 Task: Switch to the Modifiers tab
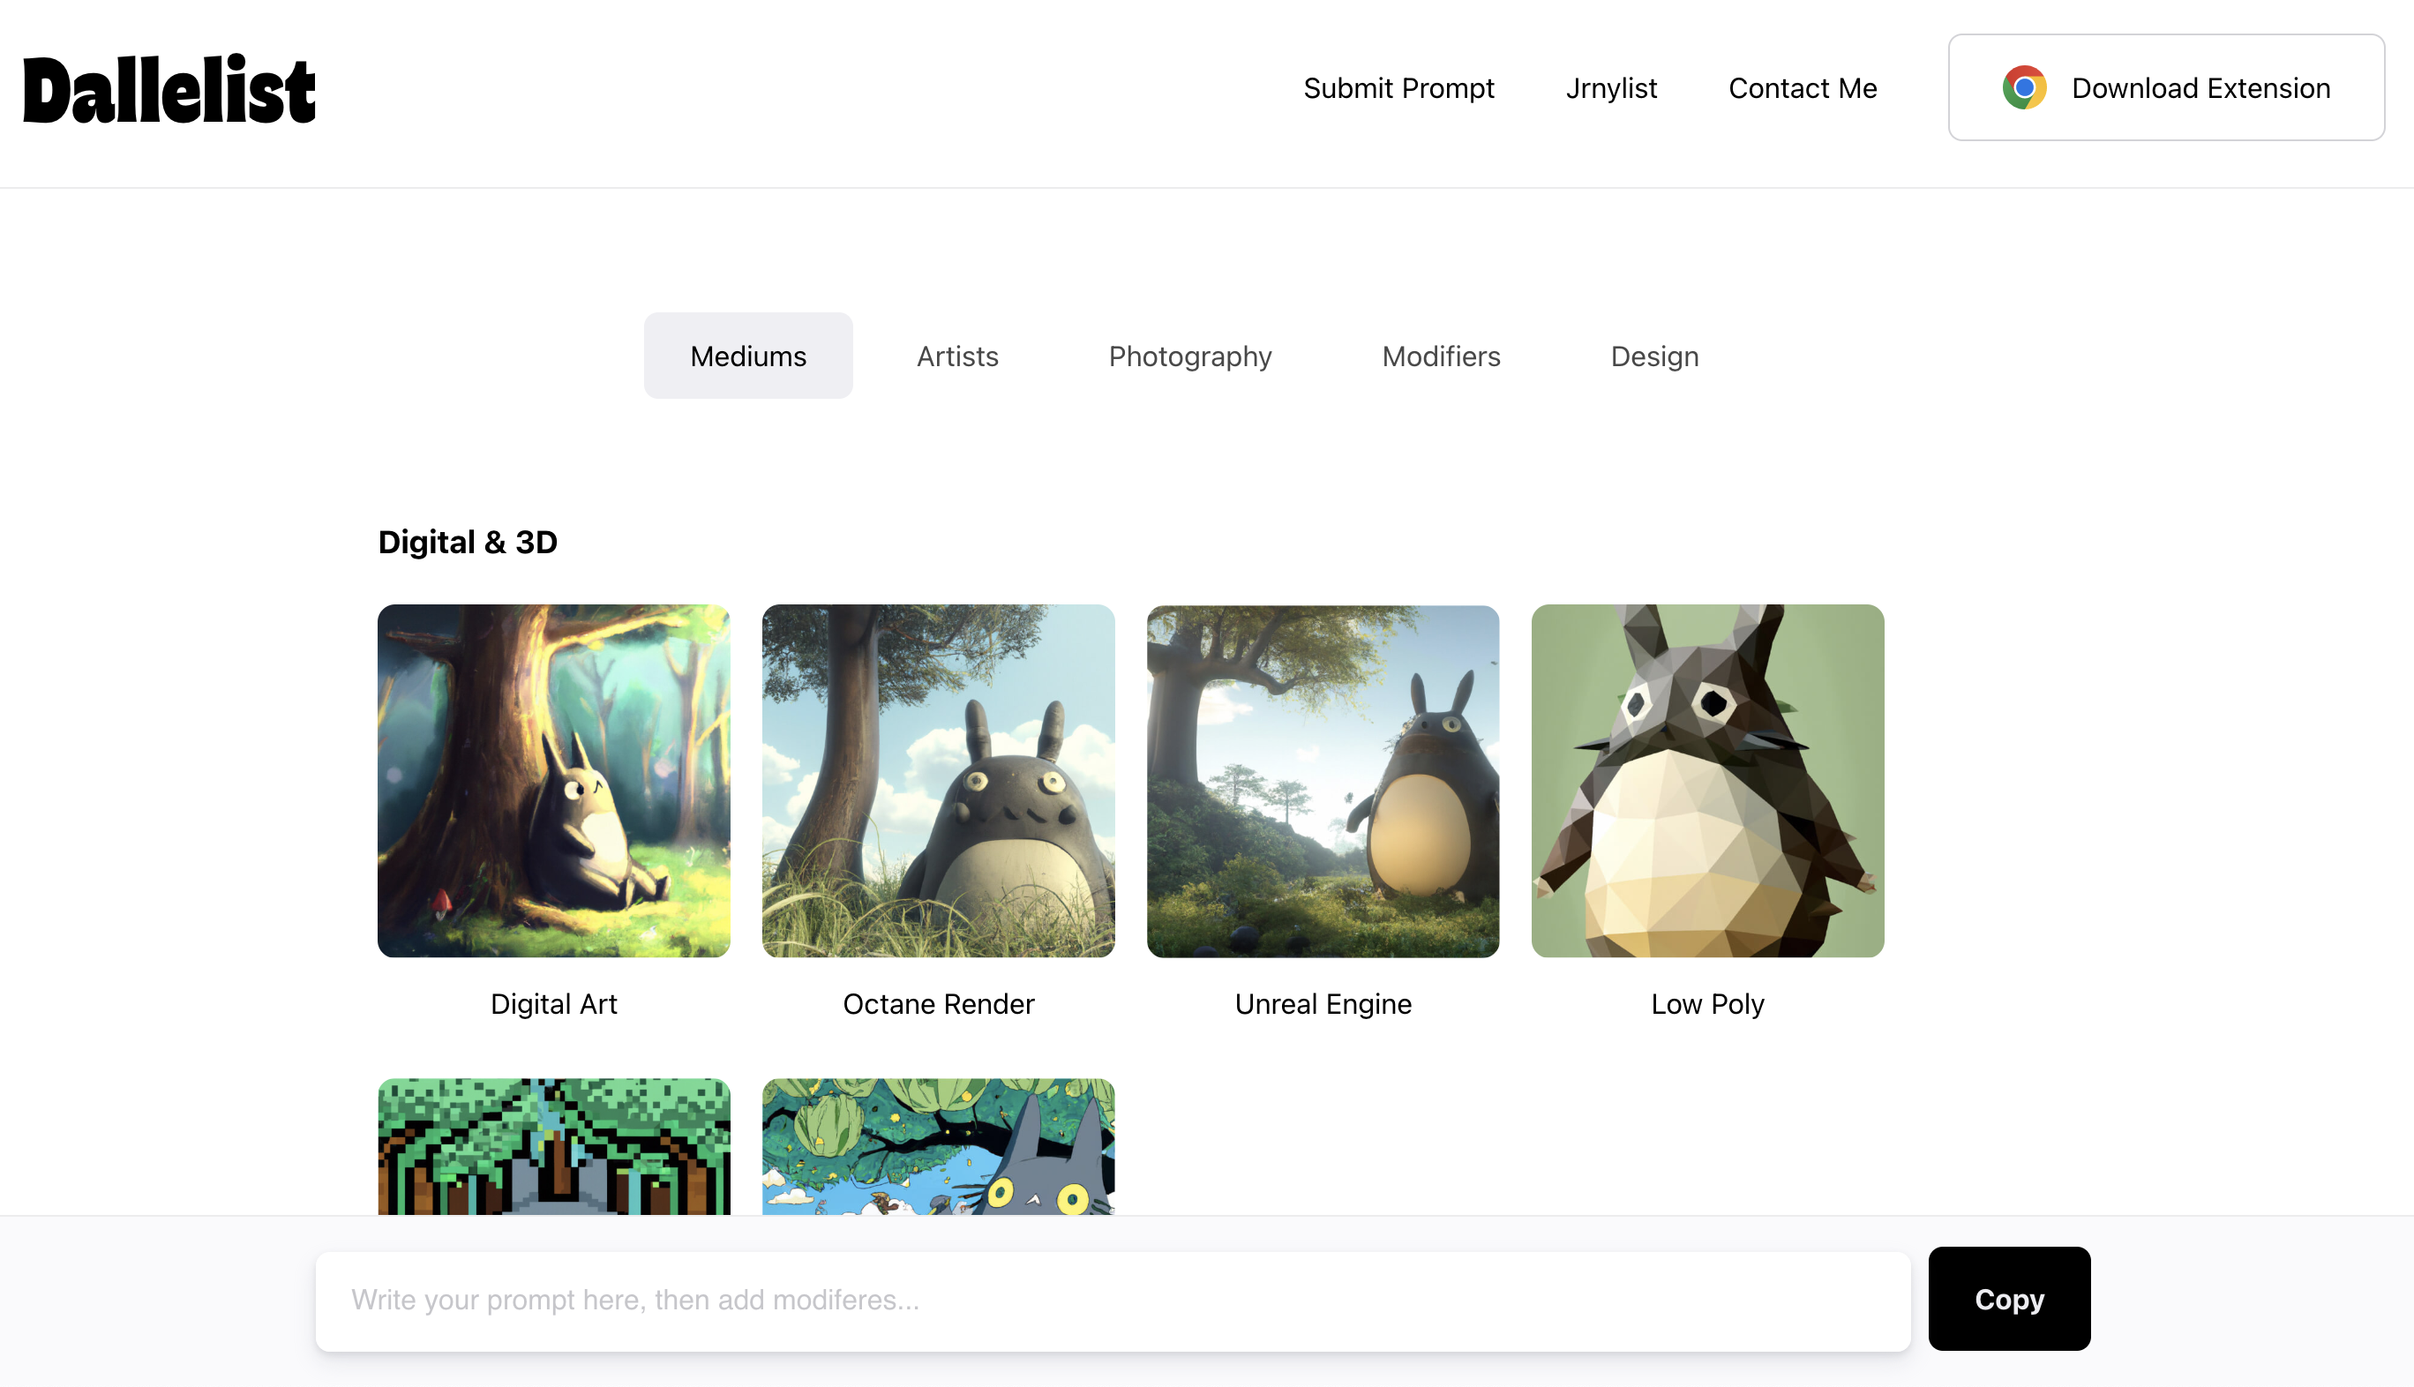click(1441, 356)
